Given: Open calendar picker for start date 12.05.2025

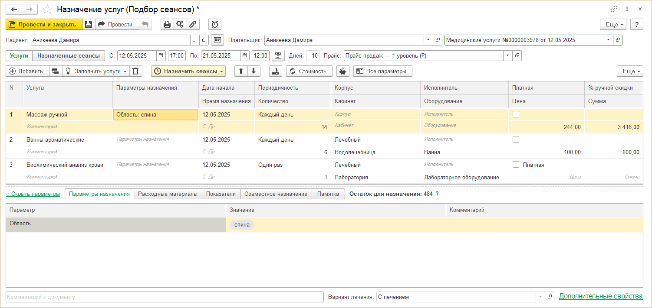Looking at the screenshot, I should [161, 55].
